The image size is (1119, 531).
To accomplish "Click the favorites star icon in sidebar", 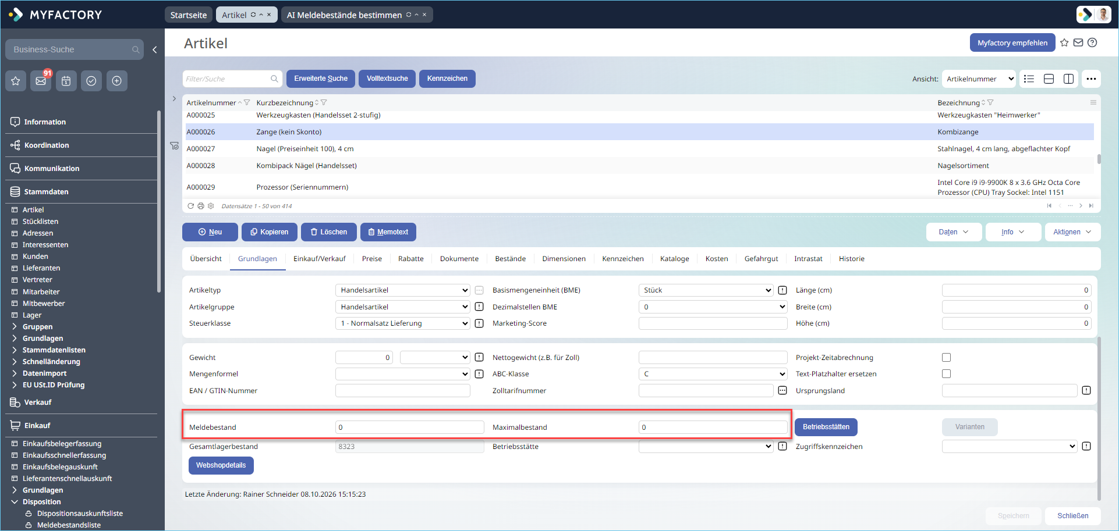I will [x=16, y=81].
